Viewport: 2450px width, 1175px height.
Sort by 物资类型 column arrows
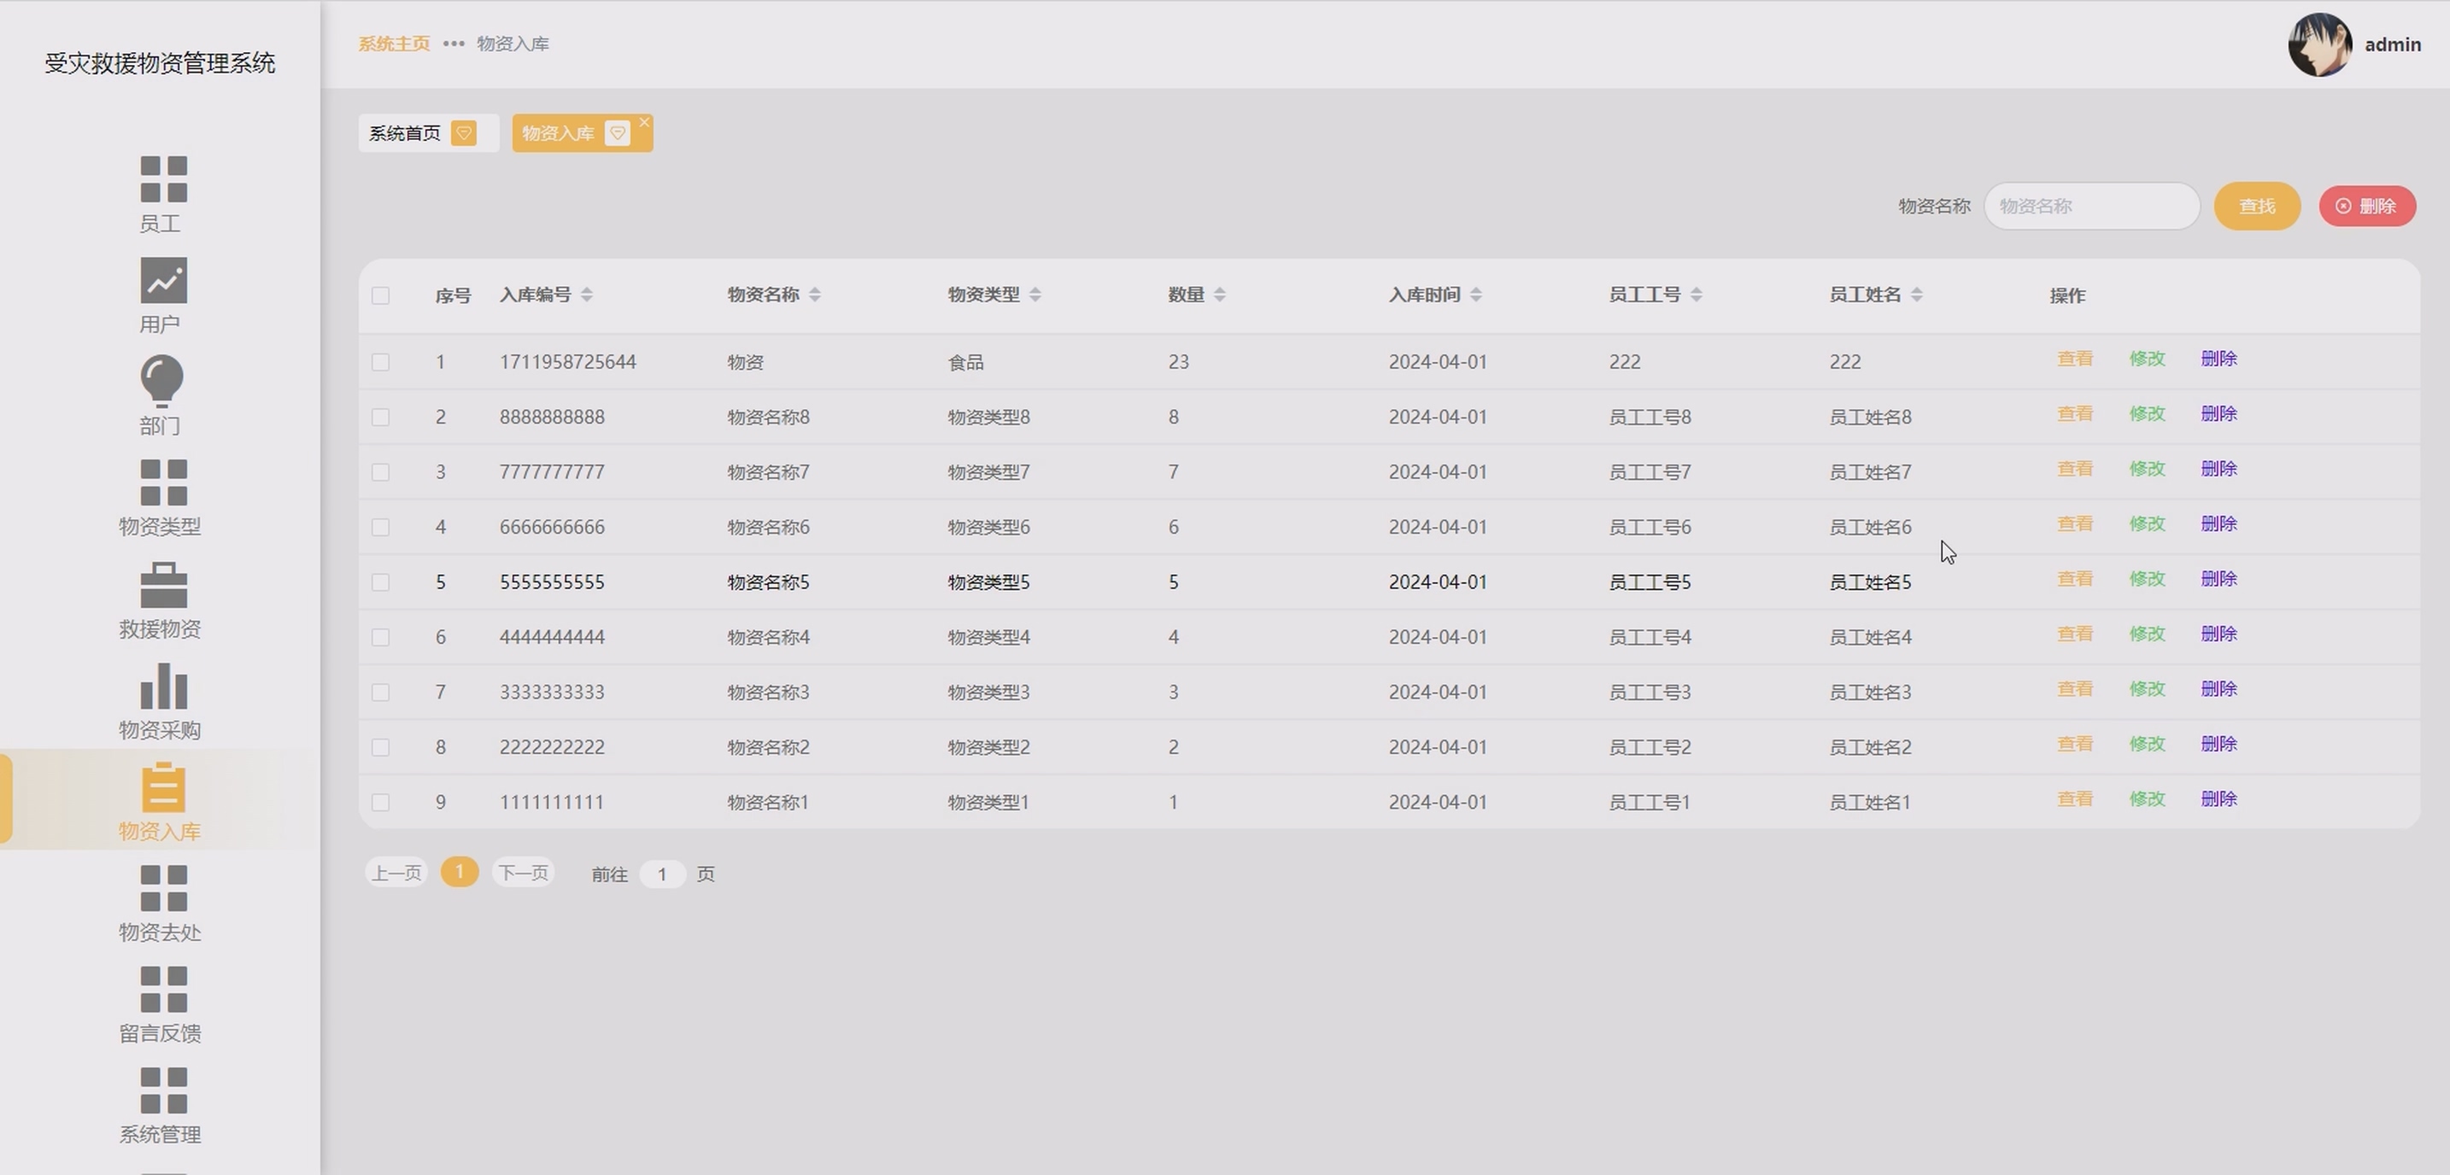click(x=1035, y=295)
